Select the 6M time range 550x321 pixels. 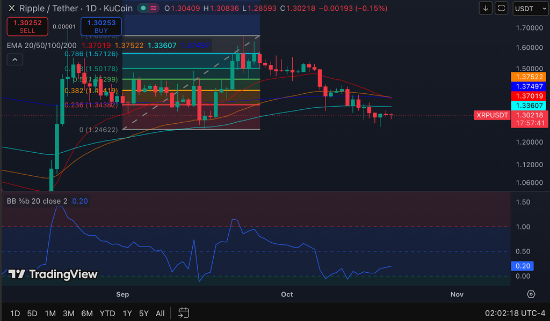[87, 313]
